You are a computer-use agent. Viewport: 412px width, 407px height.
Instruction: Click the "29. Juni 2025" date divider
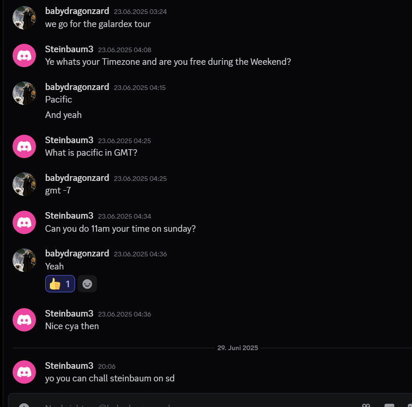pyautogui.click(x=237, y=348)
